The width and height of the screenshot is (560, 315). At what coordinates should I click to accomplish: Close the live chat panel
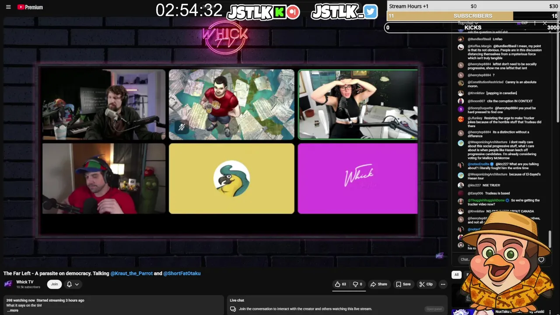tap(545, 23)
